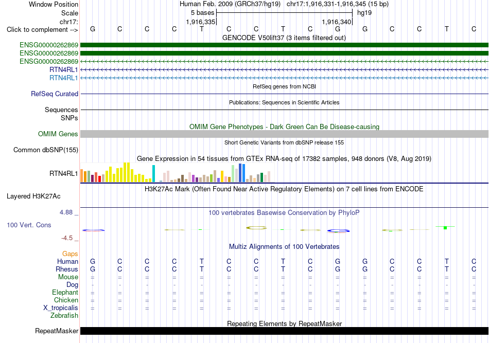Image resolution: width=489 pixels, height=343 pixels.
Task: Click the Gaps row label
Action: tap(70, 254)
